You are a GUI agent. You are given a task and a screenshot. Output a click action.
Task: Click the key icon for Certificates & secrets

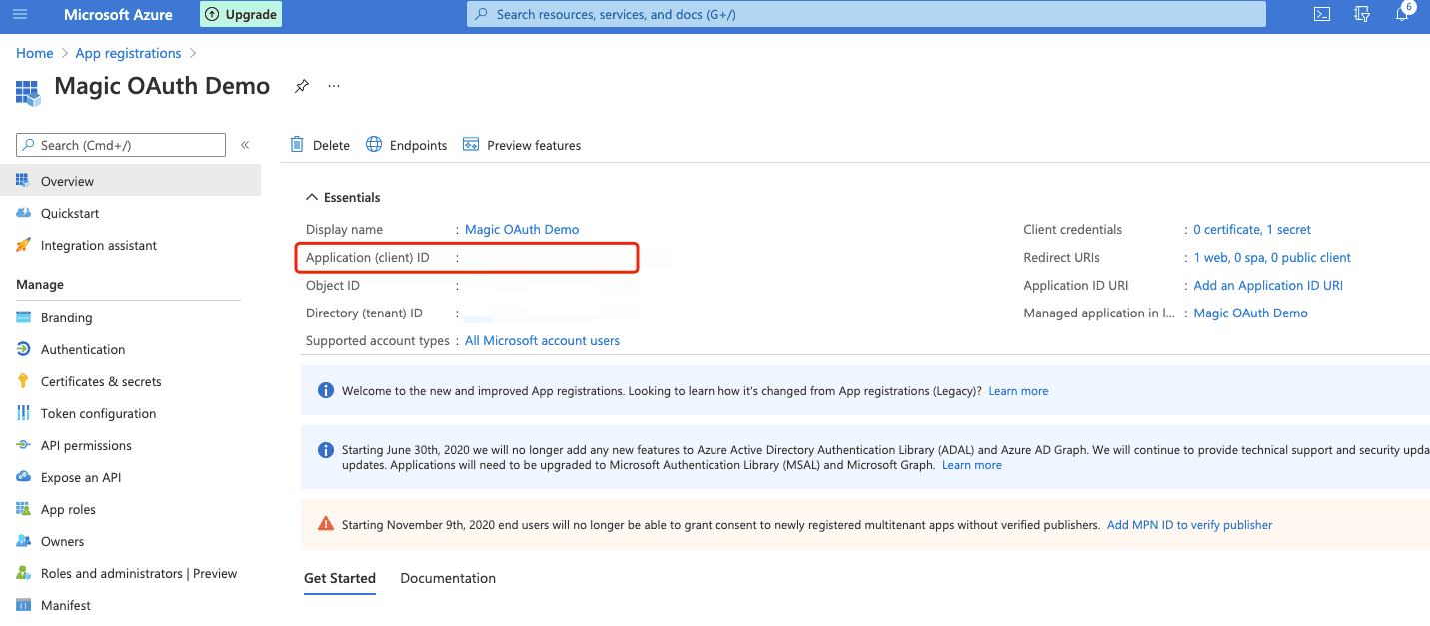[23, 381]
